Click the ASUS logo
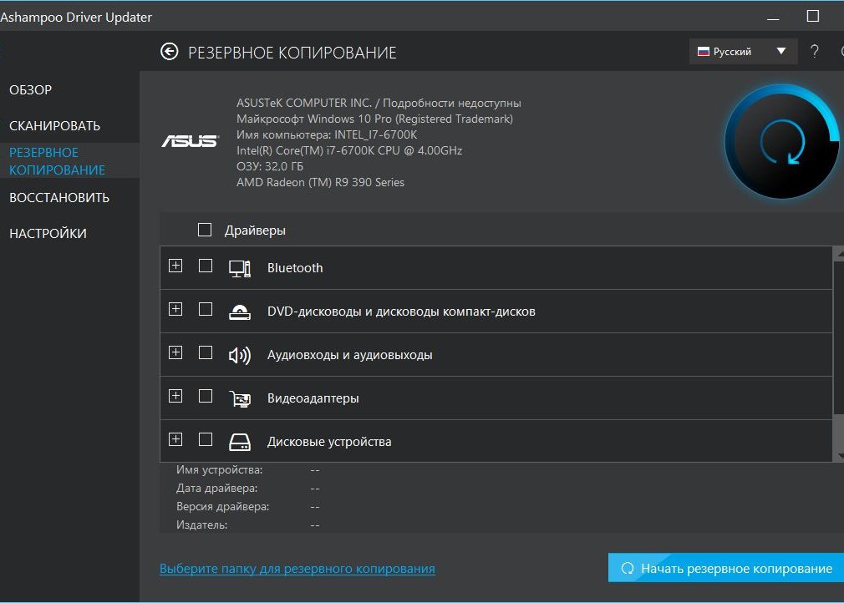The height and width of the screenshot is (603, 844). coord(190,141)
